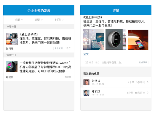Open the 类型 filter dropdown

coord(39,20)
